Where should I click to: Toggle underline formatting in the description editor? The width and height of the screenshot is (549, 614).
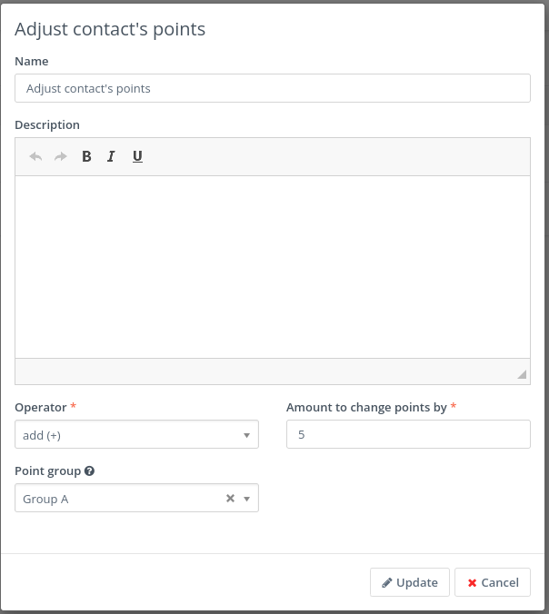(x=137, y=156)
